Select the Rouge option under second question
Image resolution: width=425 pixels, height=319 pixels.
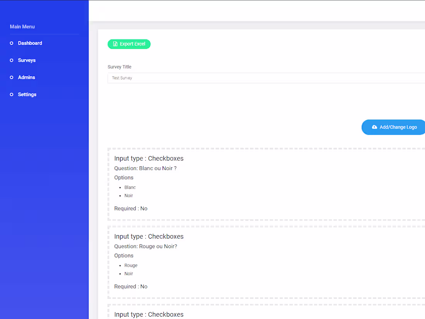[131, 265]
